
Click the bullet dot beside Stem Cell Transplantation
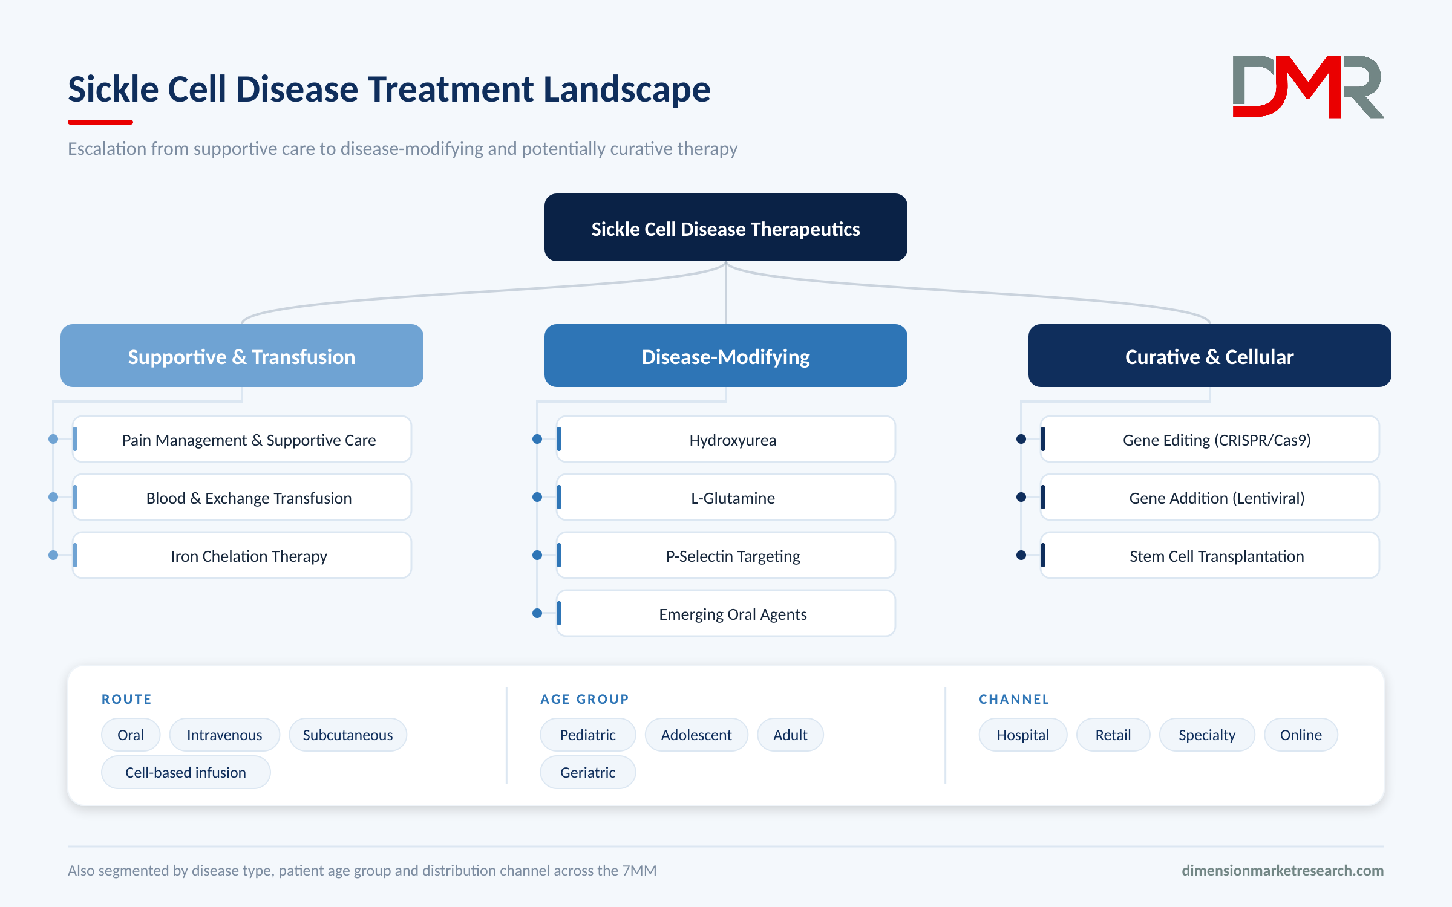tap(1021, 555)
